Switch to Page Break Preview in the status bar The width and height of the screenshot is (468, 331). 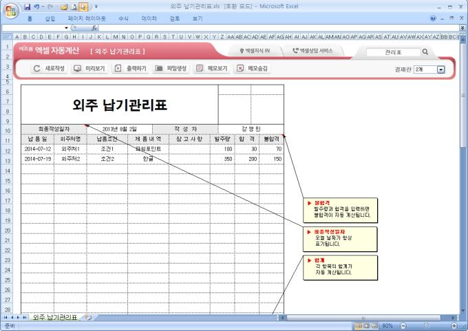coord(374,325)
